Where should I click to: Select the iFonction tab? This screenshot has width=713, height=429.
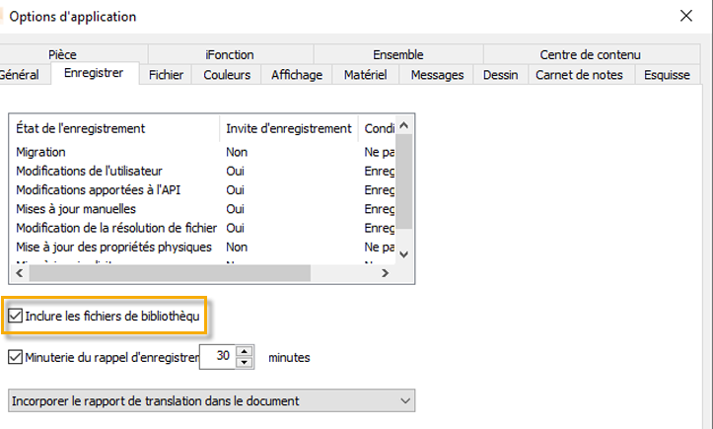coord(229,54)
